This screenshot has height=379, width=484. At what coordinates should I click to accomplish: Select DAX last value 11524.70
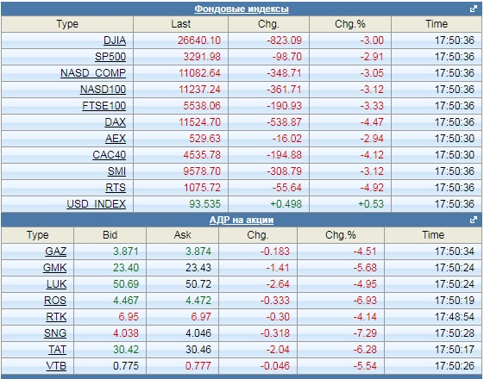[199, 122]
